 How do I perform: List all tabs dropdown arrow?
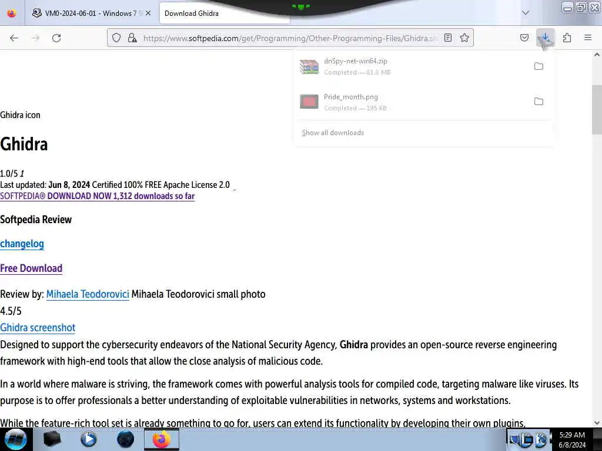pyautogui.click(x=525, y=13)
